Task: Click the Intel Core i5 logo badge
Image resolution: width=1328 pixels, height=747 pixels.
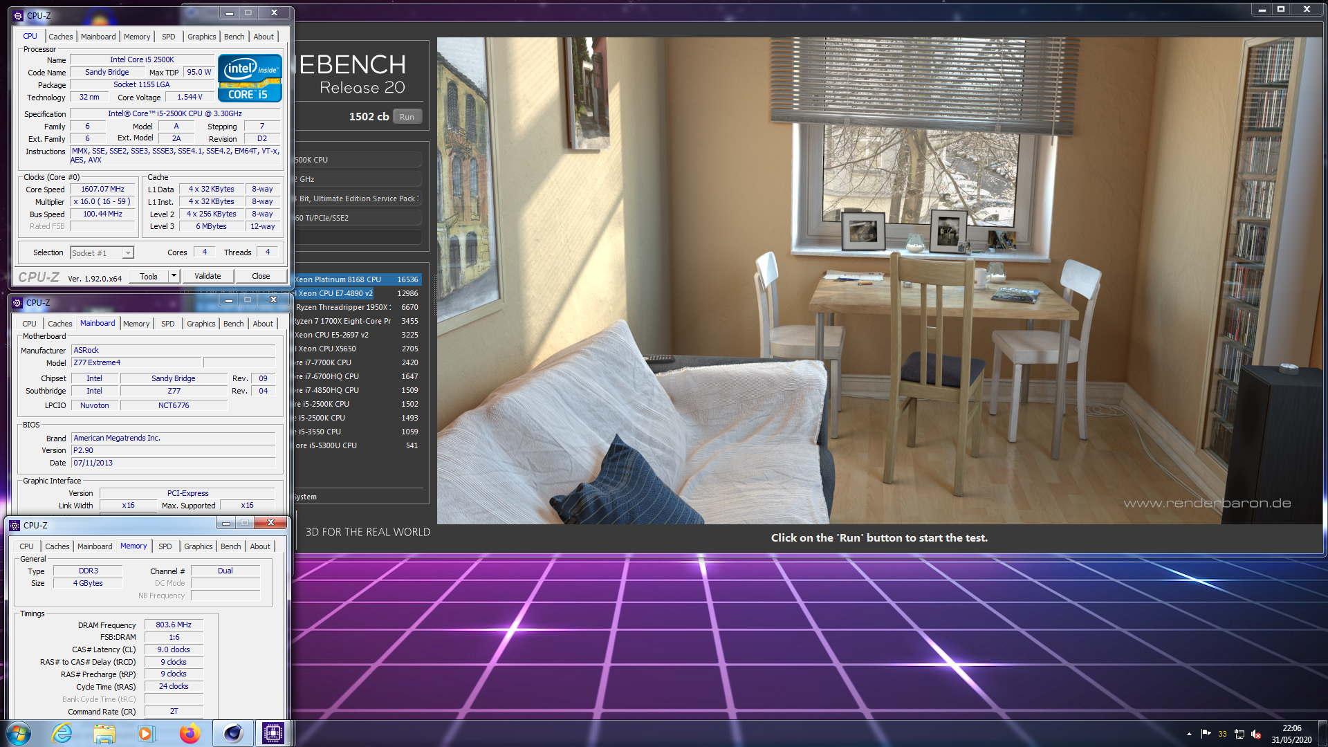Action: pyautogui.click(x=250, y=78)
